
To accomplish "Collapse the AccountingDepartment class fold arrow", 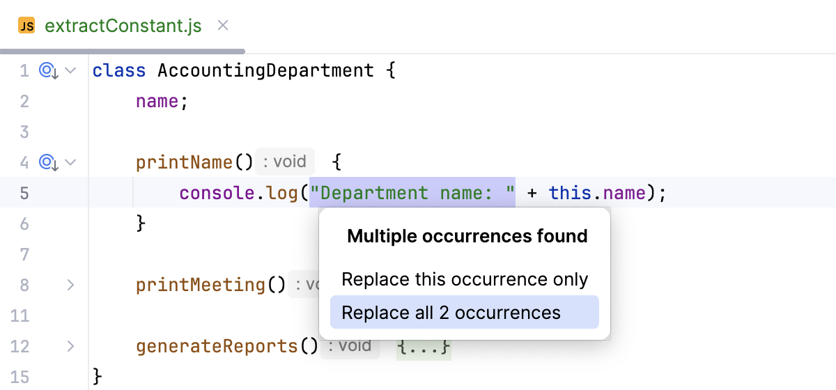I will (x=70, y=70).
